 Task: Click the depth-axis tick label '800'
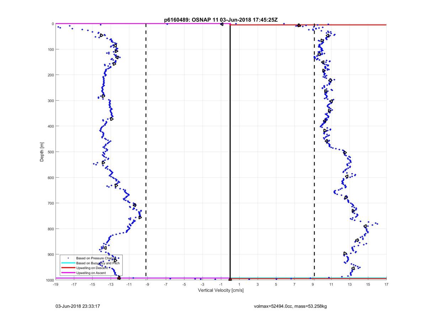point(51,229)
